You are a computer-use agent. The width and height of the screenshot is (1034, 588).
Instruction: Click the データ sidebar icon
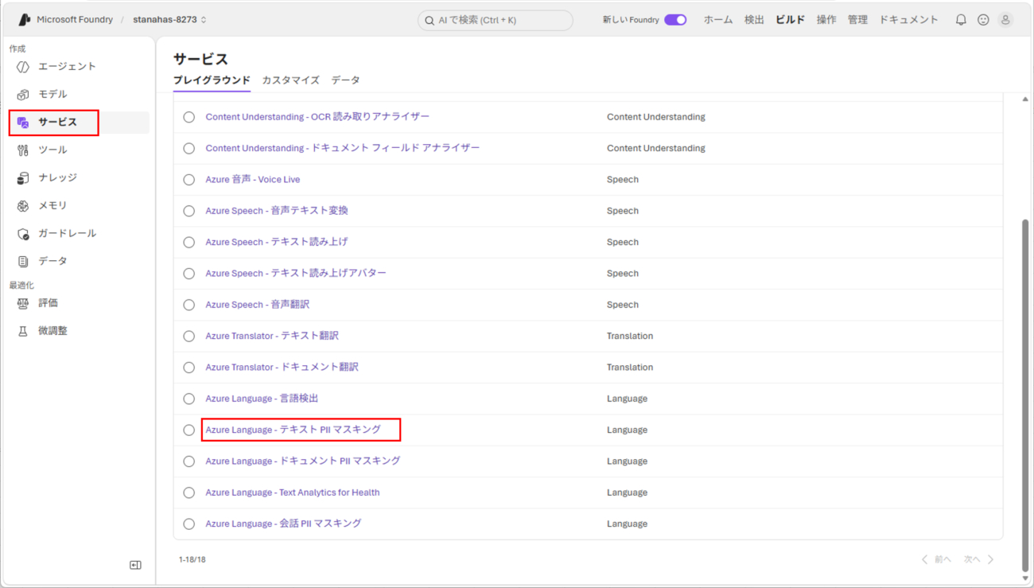pos(23,262)
